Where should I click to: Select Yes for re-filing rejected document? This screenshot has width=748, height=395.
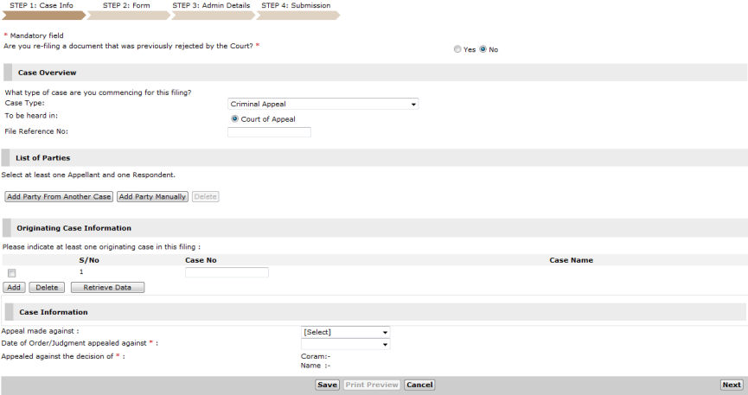pyautogui.click(x=457, y=50)
